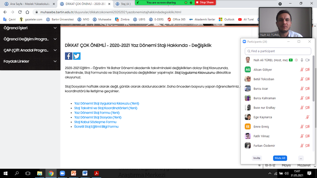The width and height of the screenshot is (317, 178).
Task: Open Yaz Dönemi Staj Dosyası link
Action: (98, 117)
